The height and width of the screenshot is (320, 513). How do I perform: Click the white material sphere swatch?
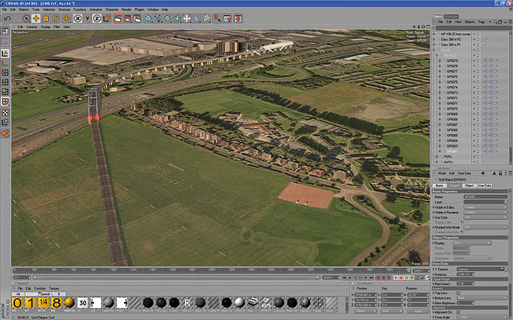238,303
